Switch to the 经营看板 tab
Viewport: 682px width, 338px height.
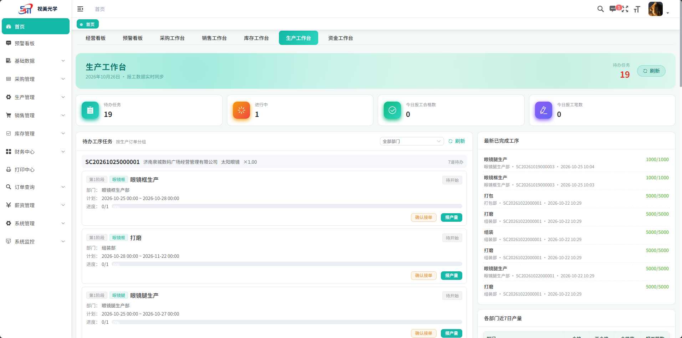(96, 38)
